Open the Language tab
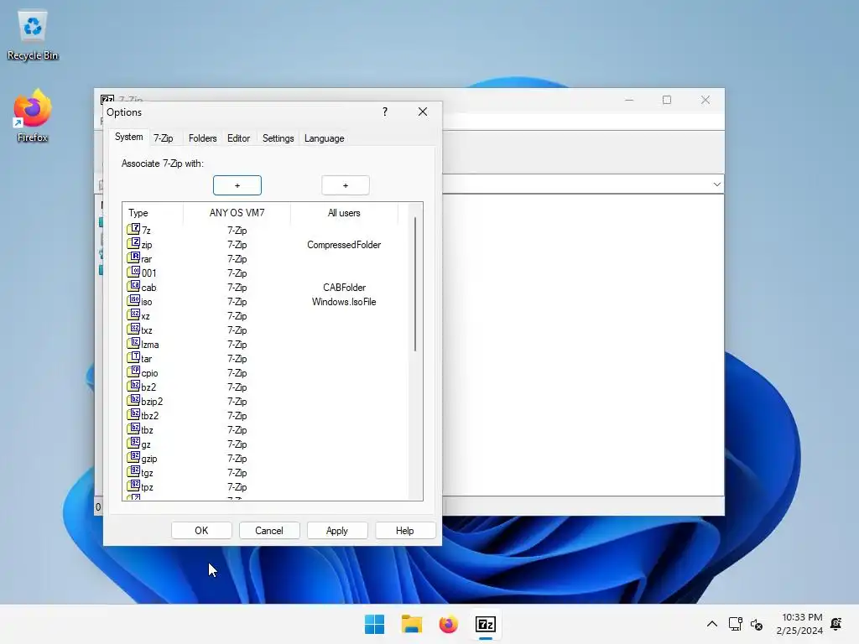 (325, 138)
